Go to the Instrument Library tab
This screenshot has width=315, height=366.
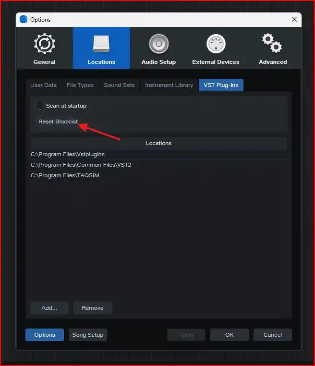(169, 85)
